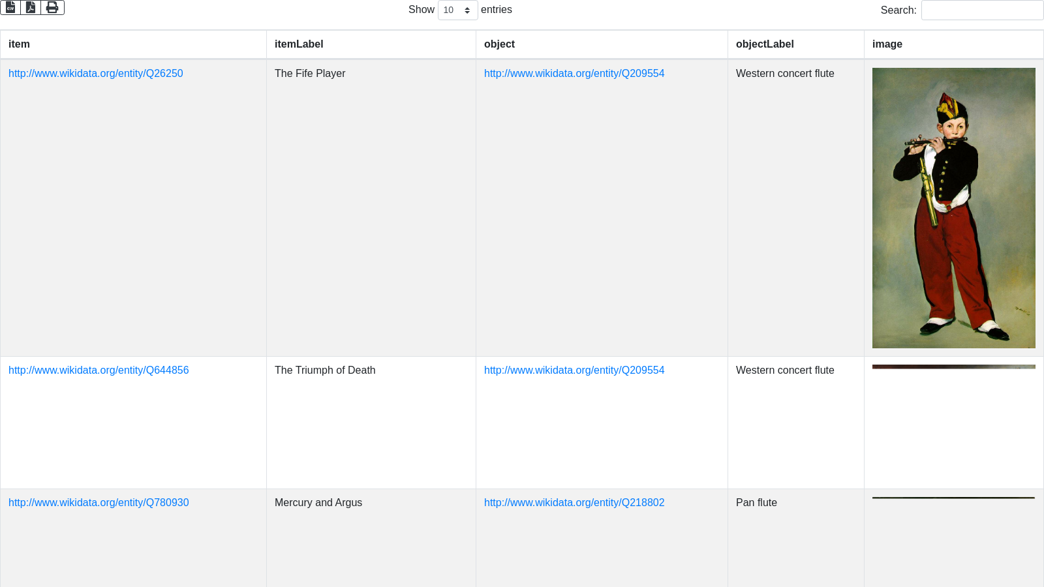Click The Fife Player painting thumbnail

click(953, 208)
